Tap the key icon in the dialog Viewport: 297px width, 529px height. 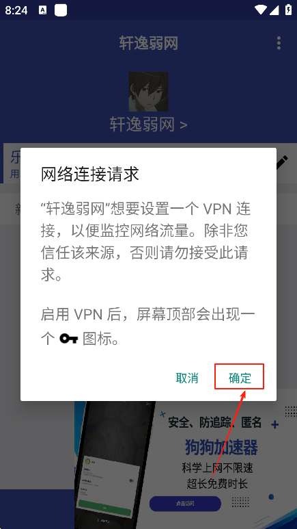point(69,338)
